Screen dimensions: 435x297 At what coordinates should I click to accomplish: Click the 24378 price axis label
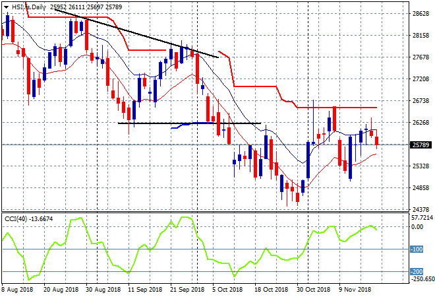point(420,209)
